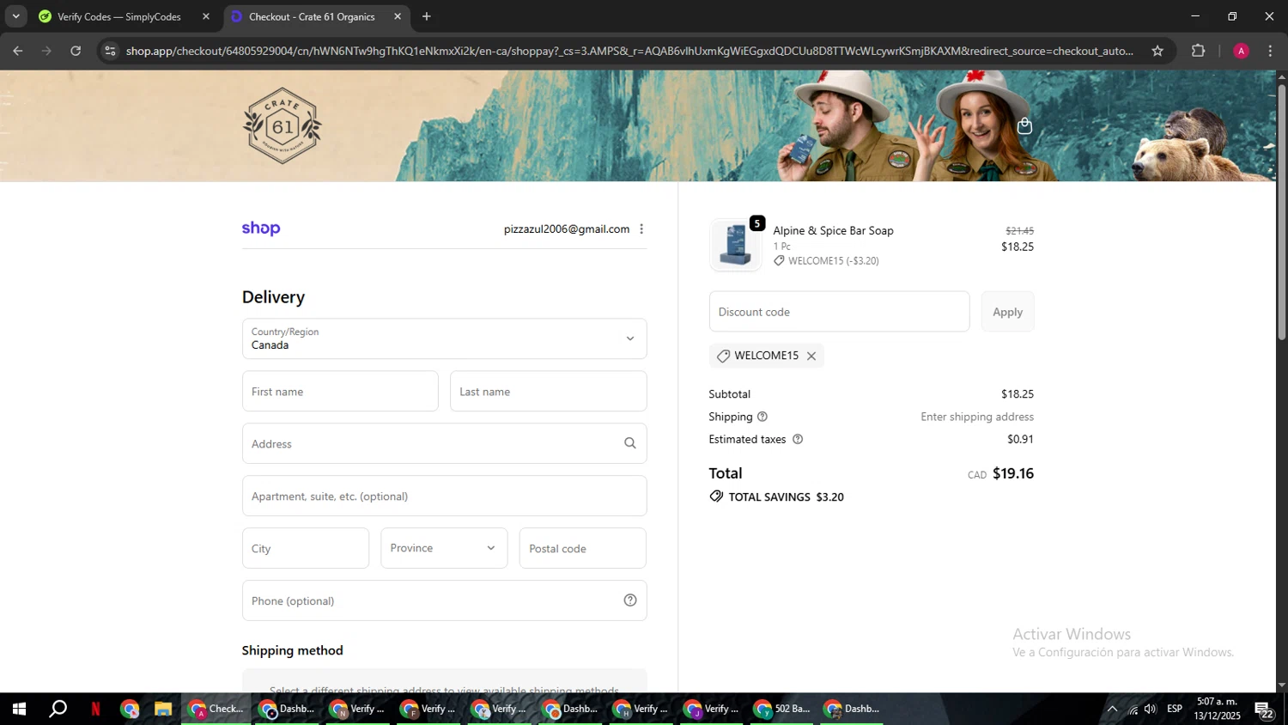The image size is (1288, 725).
Task: Expand the Country/Region dropdown
Action: tap(444, 338)
